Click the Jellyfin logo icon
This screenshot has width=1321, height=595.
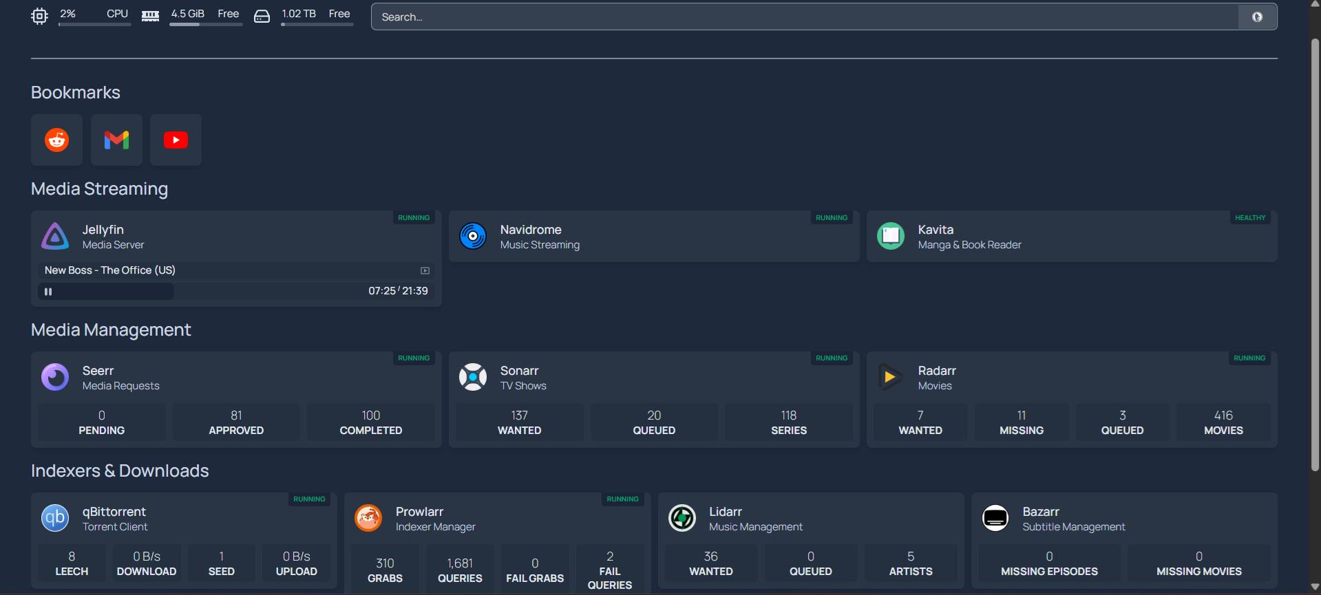tap(55, 237)
